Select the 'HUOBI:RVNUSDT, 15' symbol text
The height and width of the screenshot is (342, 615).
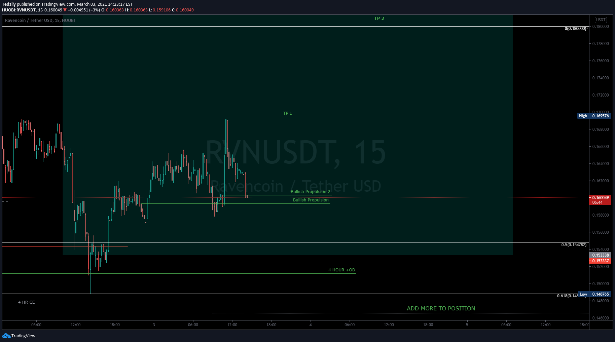(x=22, y=10)
